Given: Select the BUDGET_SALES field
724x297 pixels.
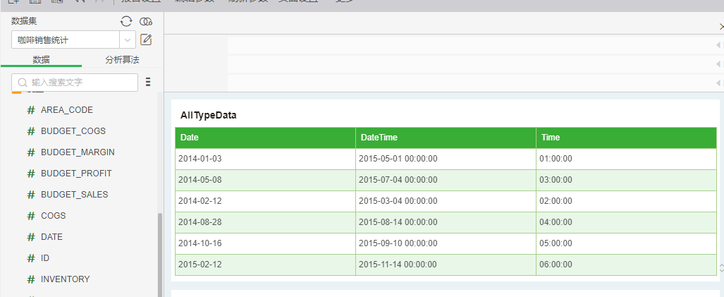Looking at the screenshot, I should [74, 195].
